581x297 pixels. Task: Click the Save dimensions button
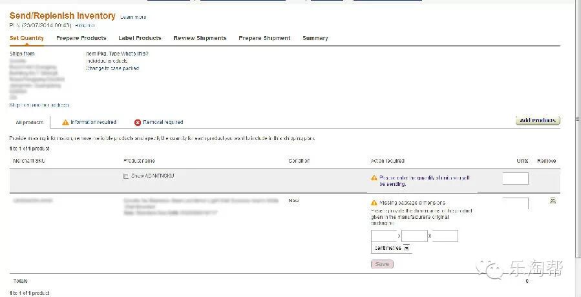pyautogui.click(x=382, y=264)
